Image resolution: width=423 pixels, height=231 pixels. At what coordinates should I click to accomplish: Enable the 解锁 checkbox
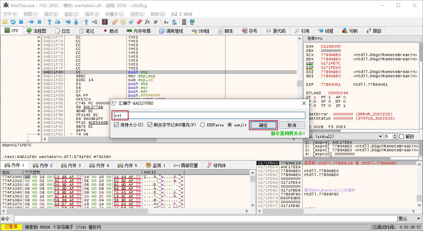click(401, 136)
